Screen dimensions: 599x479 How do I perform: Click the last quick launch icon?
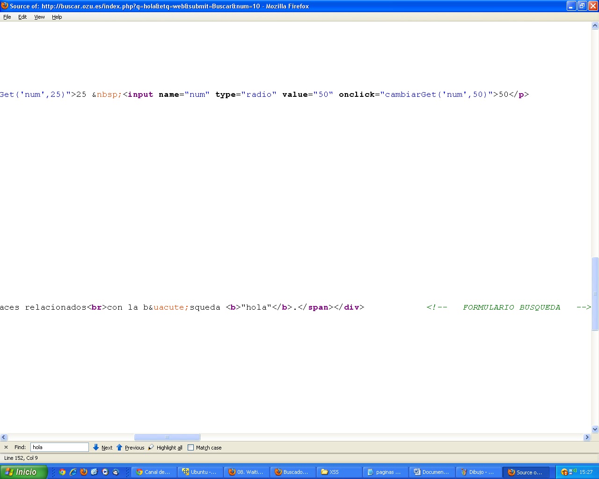116,472
